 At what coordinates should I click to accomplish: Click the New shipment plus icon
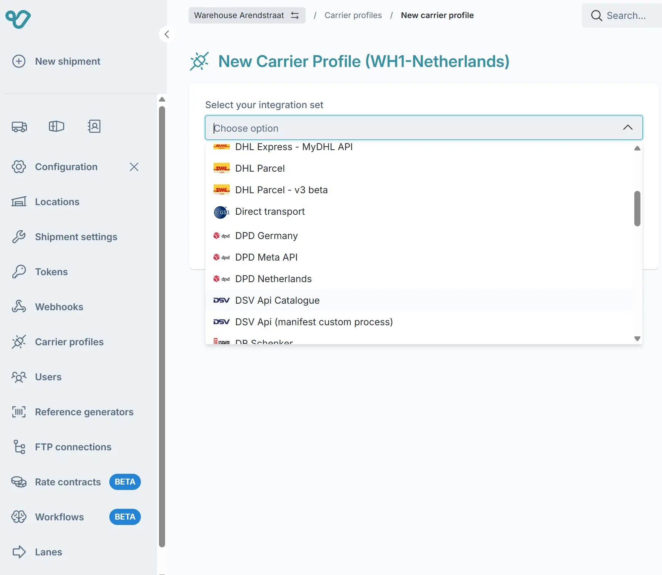click(19, 61)
